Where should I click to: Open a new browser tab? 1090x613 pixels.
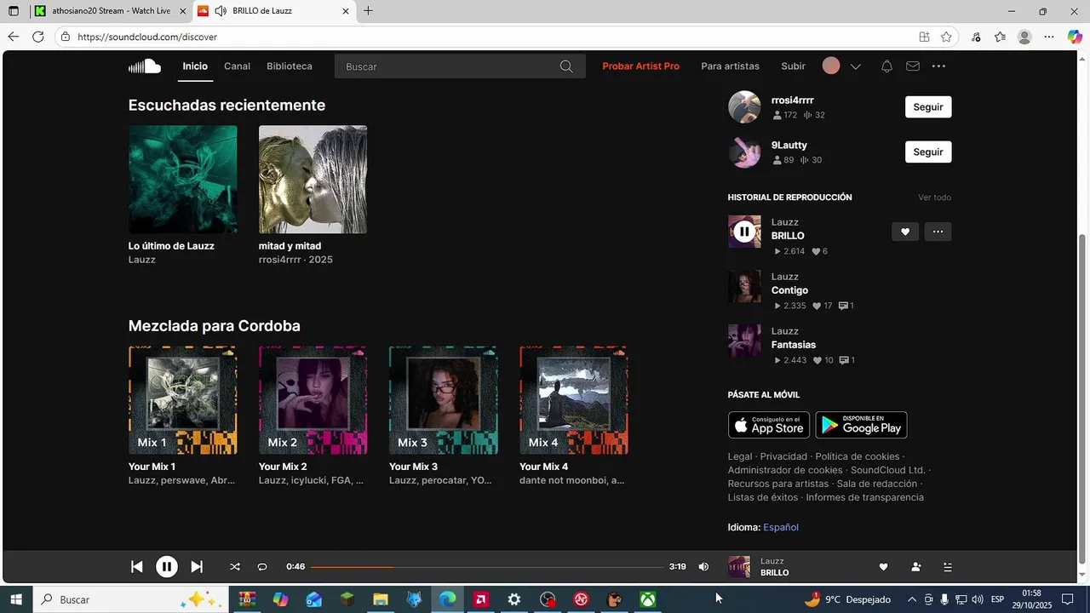(x=368, y=11)
